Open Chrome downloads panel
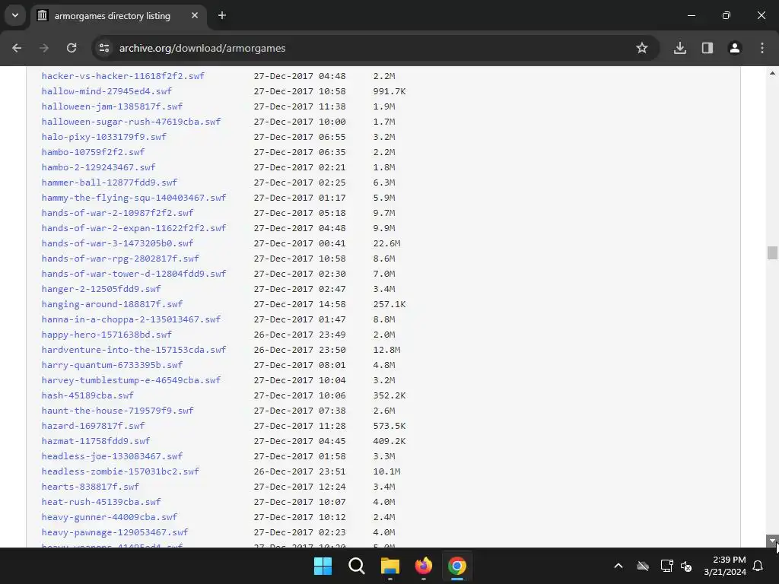This screenshot has width=779, height=584. point(680,48)
